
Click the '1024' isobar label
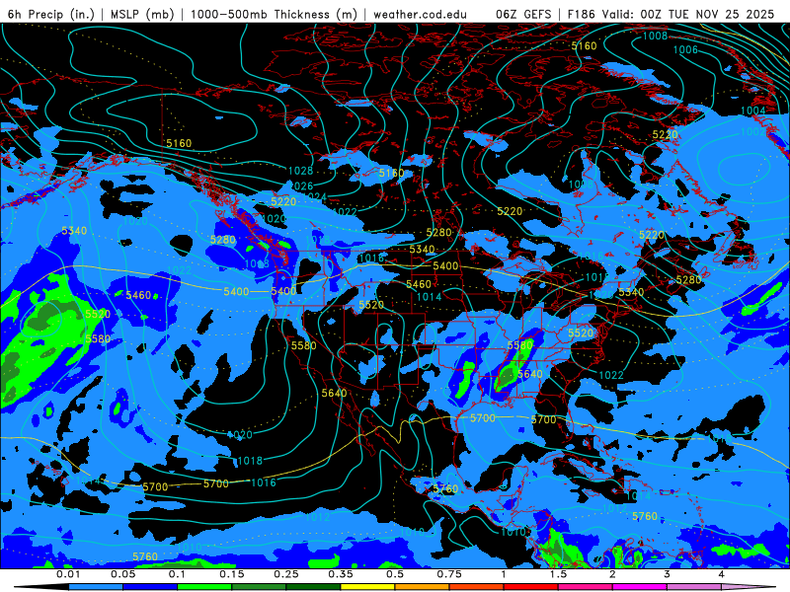314,196
